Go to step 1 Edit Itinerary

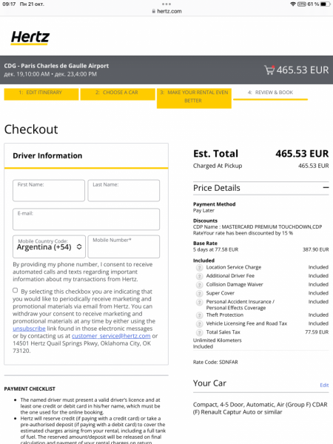(x=41, y=94)
